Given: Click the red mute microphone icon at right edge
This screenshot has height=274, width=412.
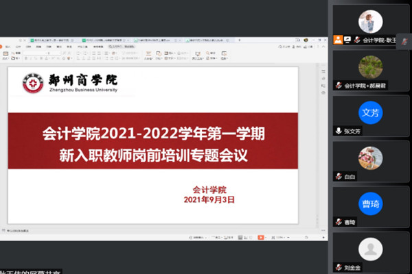Looking at the screenshot, I should (404, 41).
